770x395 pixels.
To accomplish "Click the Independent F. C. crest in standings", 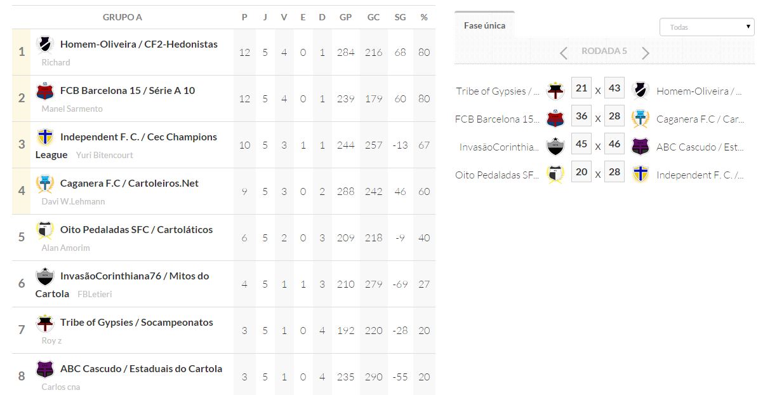I will pos(44,137).
